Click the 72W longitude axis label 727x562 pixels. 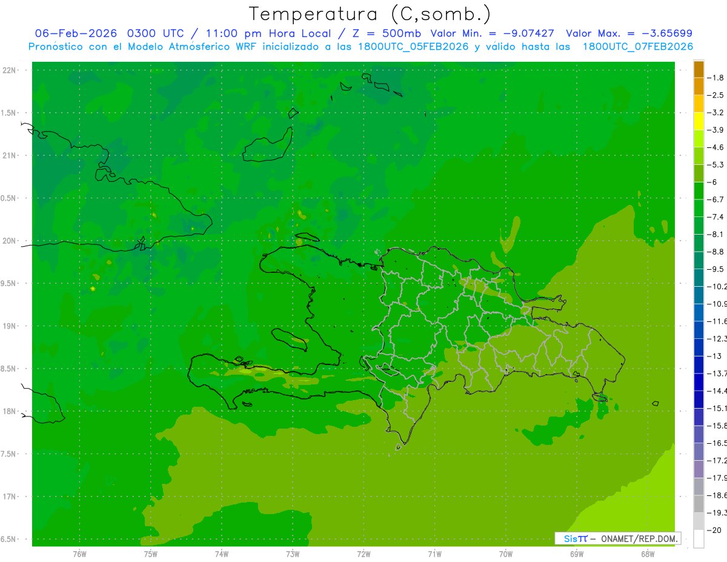click(x=363, y=554)
